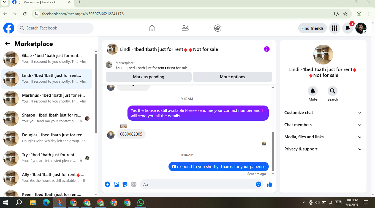Attach a photo file icon
375x208 pixels.
click(116, 184)
